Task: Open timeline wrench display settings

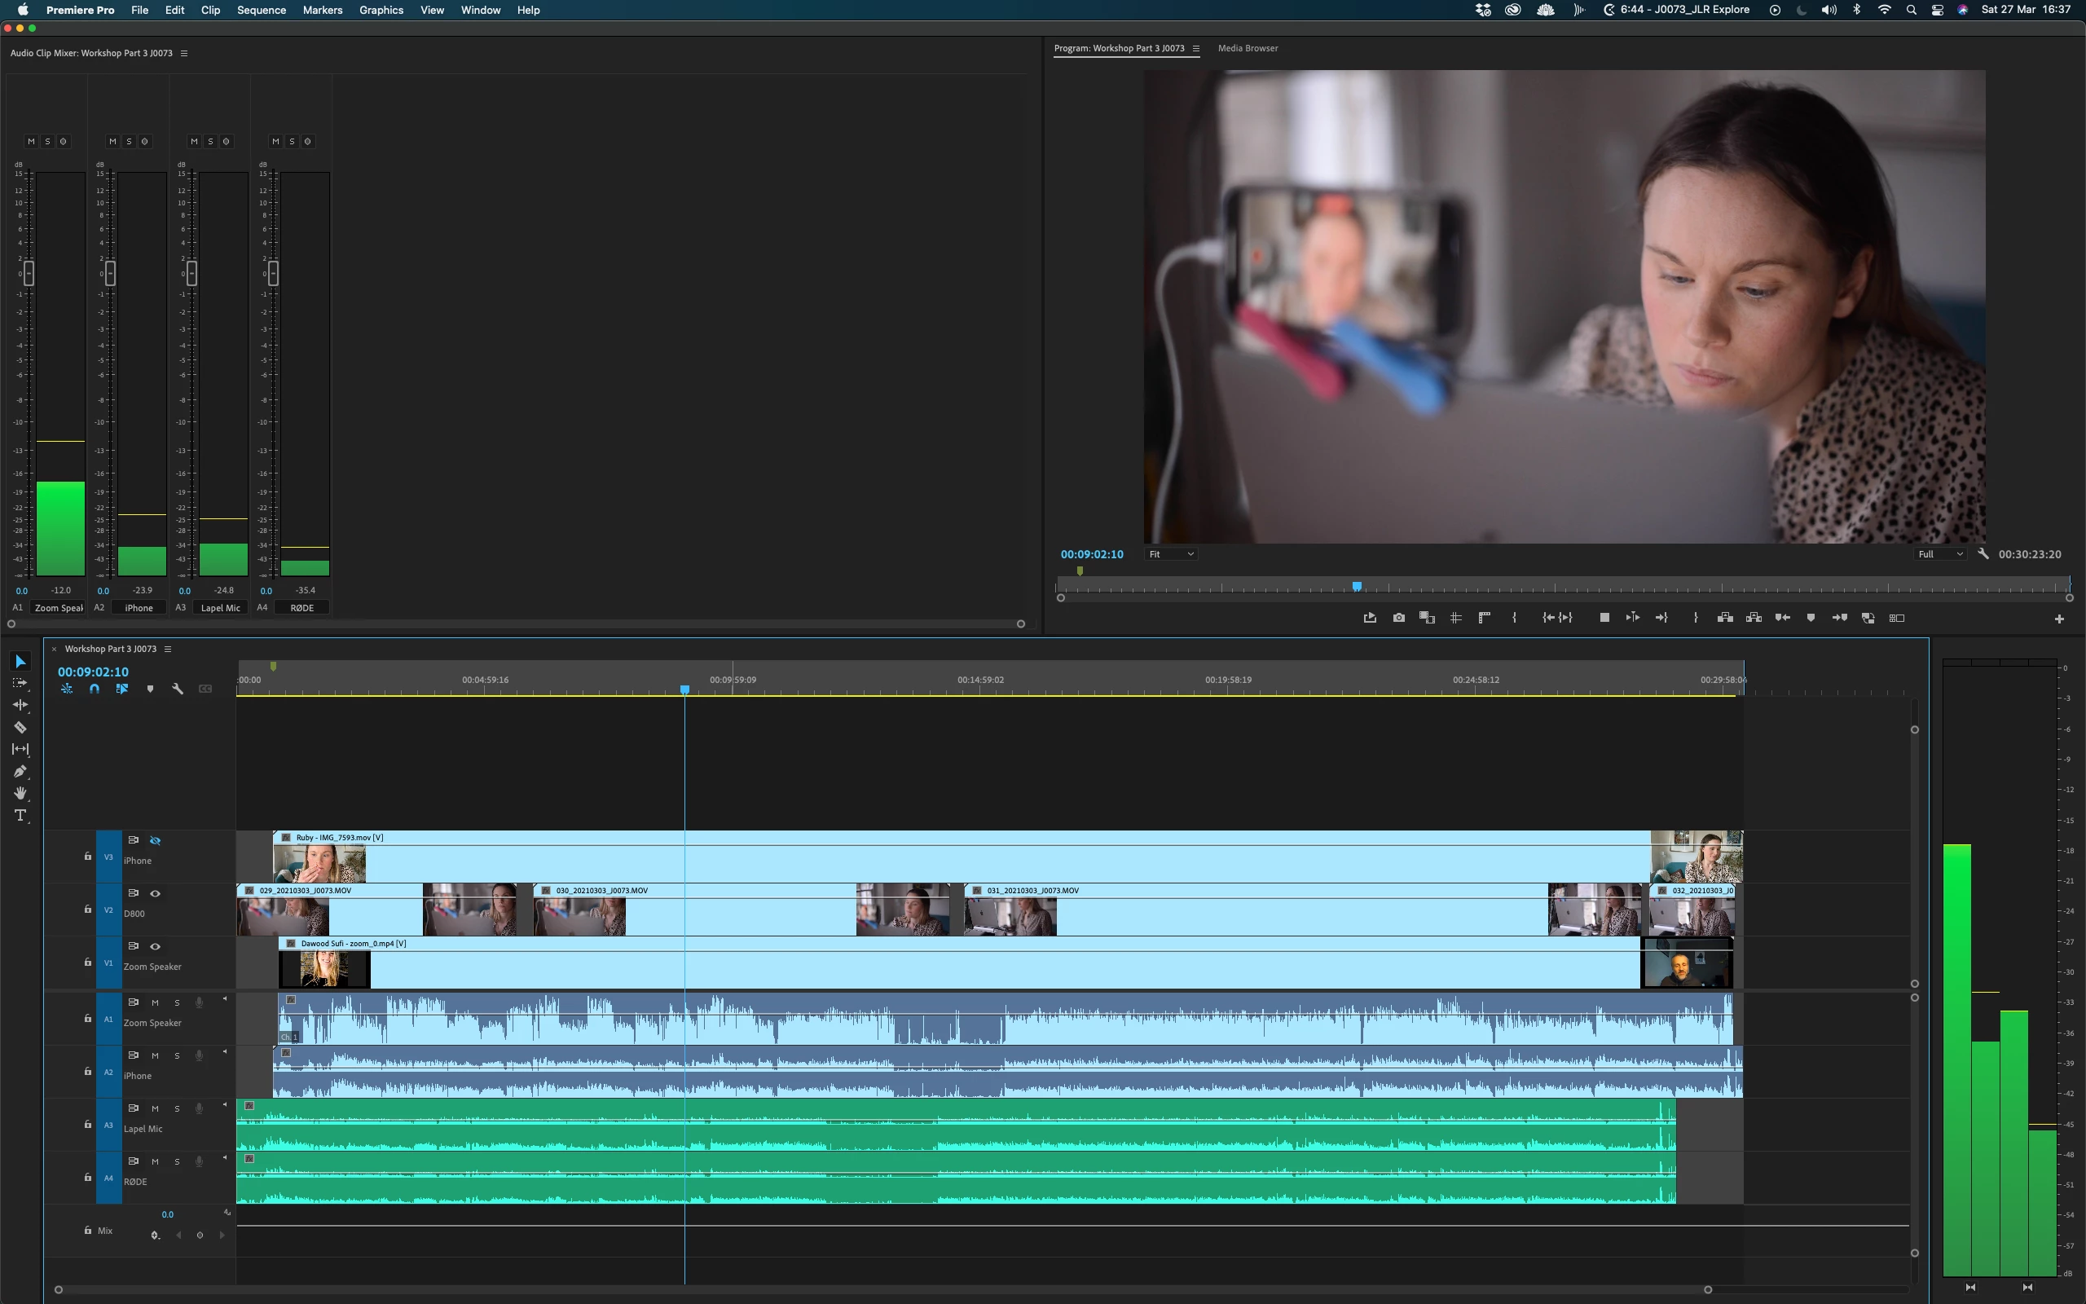Action: [x=178, y=688]
